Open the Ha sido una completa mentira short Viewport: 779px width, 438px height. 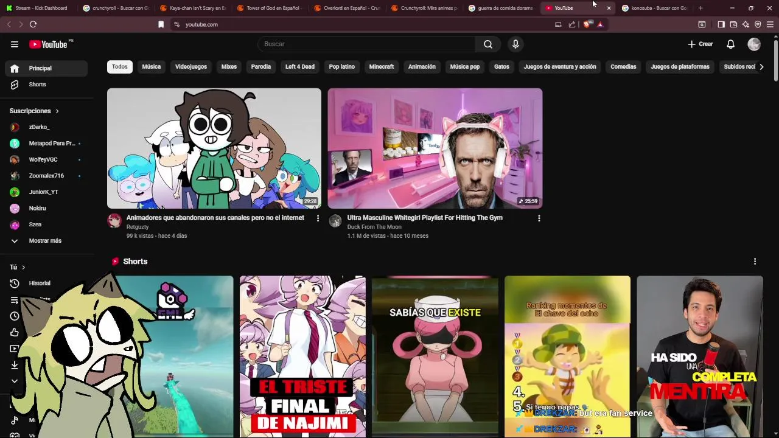(x=700, y=357)
